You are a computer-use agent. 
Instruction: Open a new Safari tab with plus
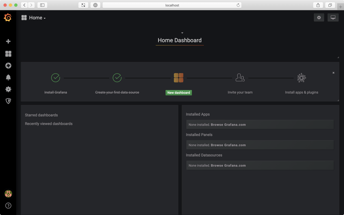click(x=341, y=7)
